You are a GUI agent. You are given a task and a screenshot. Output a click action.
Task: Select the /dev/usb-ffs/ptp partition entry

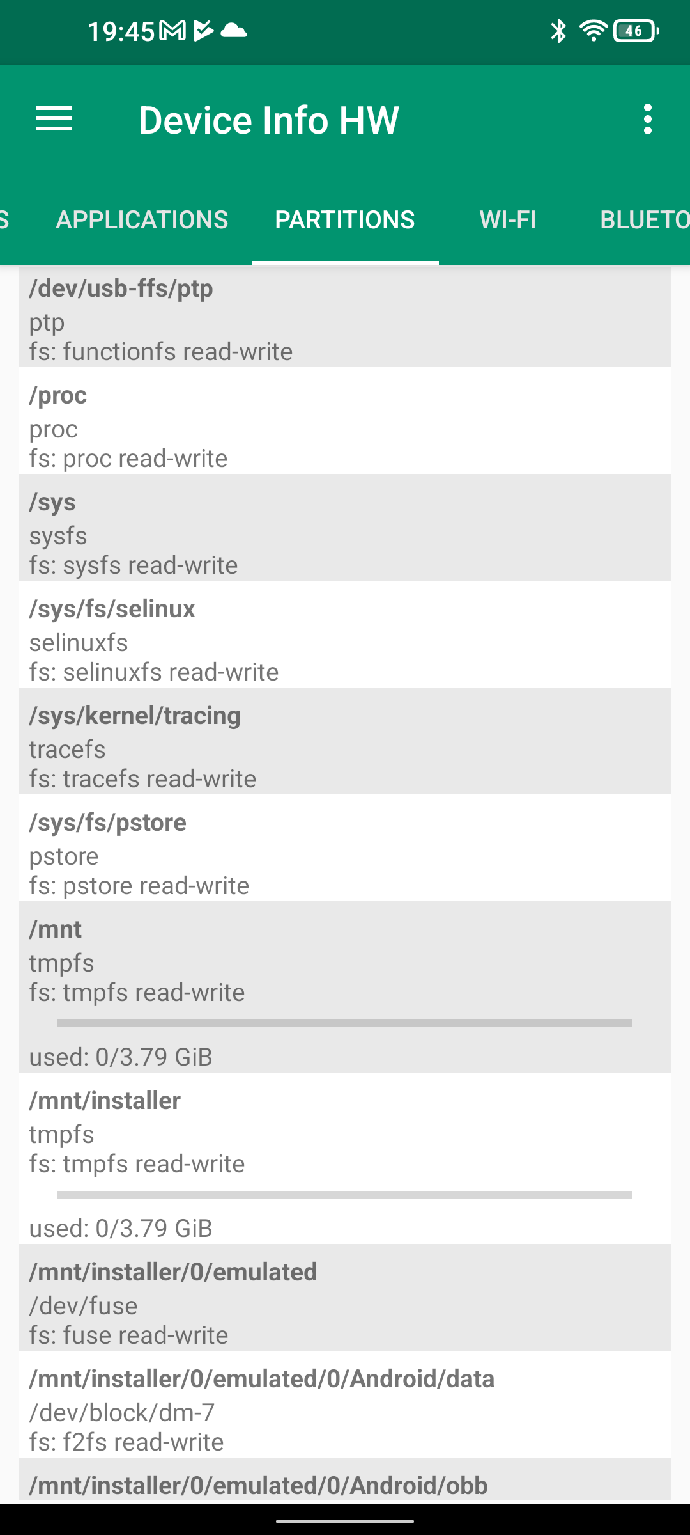tap(345, 319)
